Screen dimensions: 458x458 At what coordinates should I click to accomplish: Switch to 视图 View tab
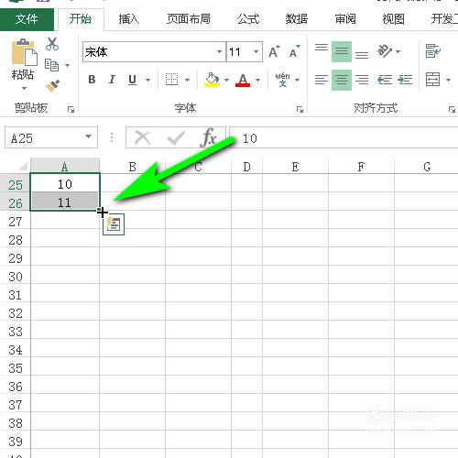(x=393, y=19)
